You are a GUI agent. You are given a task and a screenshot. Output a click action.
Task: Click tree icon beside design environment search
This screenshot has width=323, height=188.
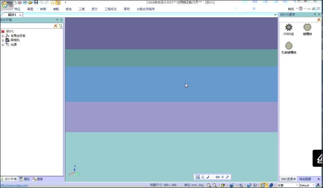[61, 26]
